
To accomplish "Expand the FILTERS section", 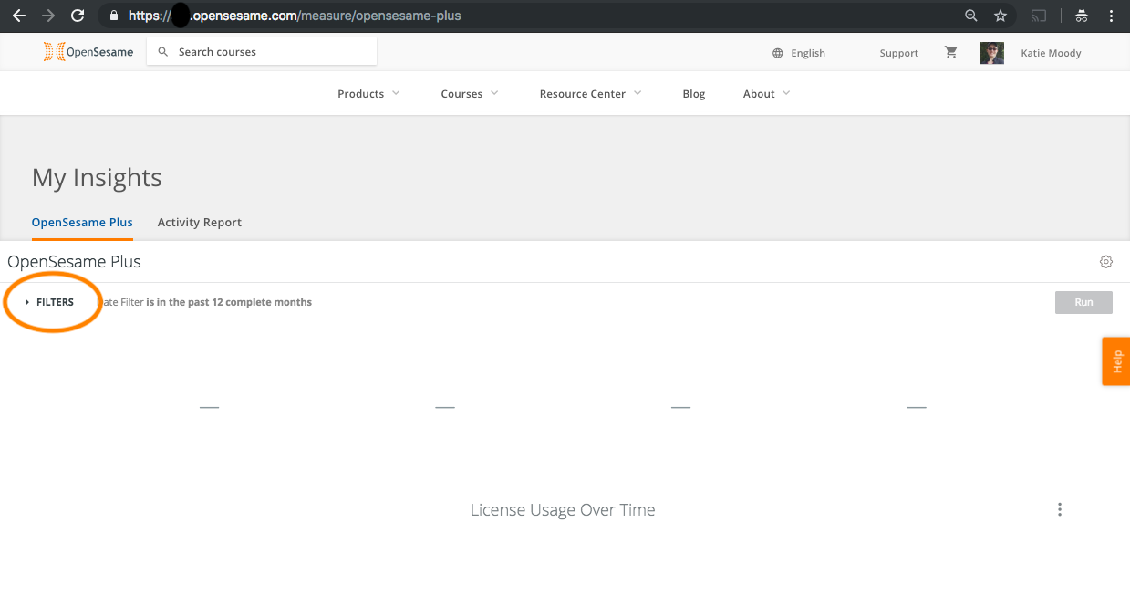I will tap(50, 302).
